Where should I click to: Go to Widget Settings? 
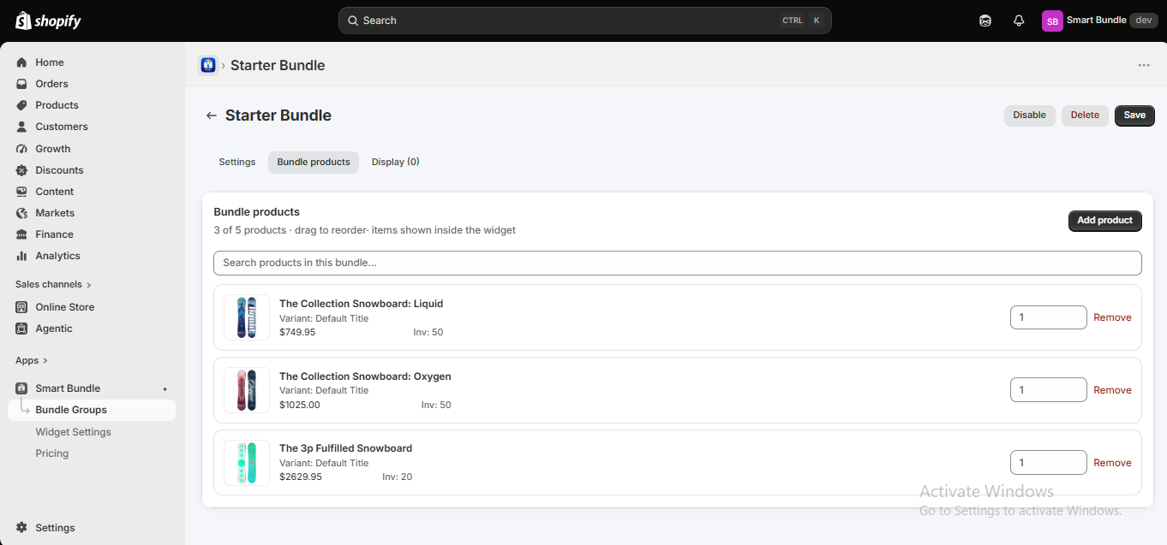coord(74,432)
